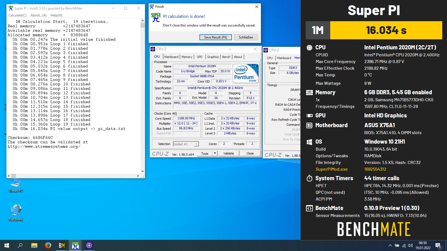Click the Windows Start button
The width and height of the screenshot is (447, 251).
click(7, 245)
